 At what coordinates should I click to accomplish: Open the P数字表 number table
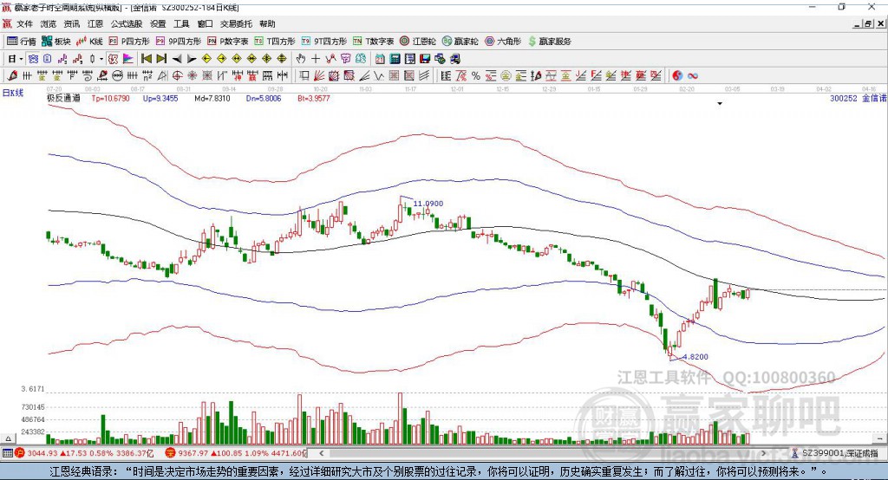(228, 42)
